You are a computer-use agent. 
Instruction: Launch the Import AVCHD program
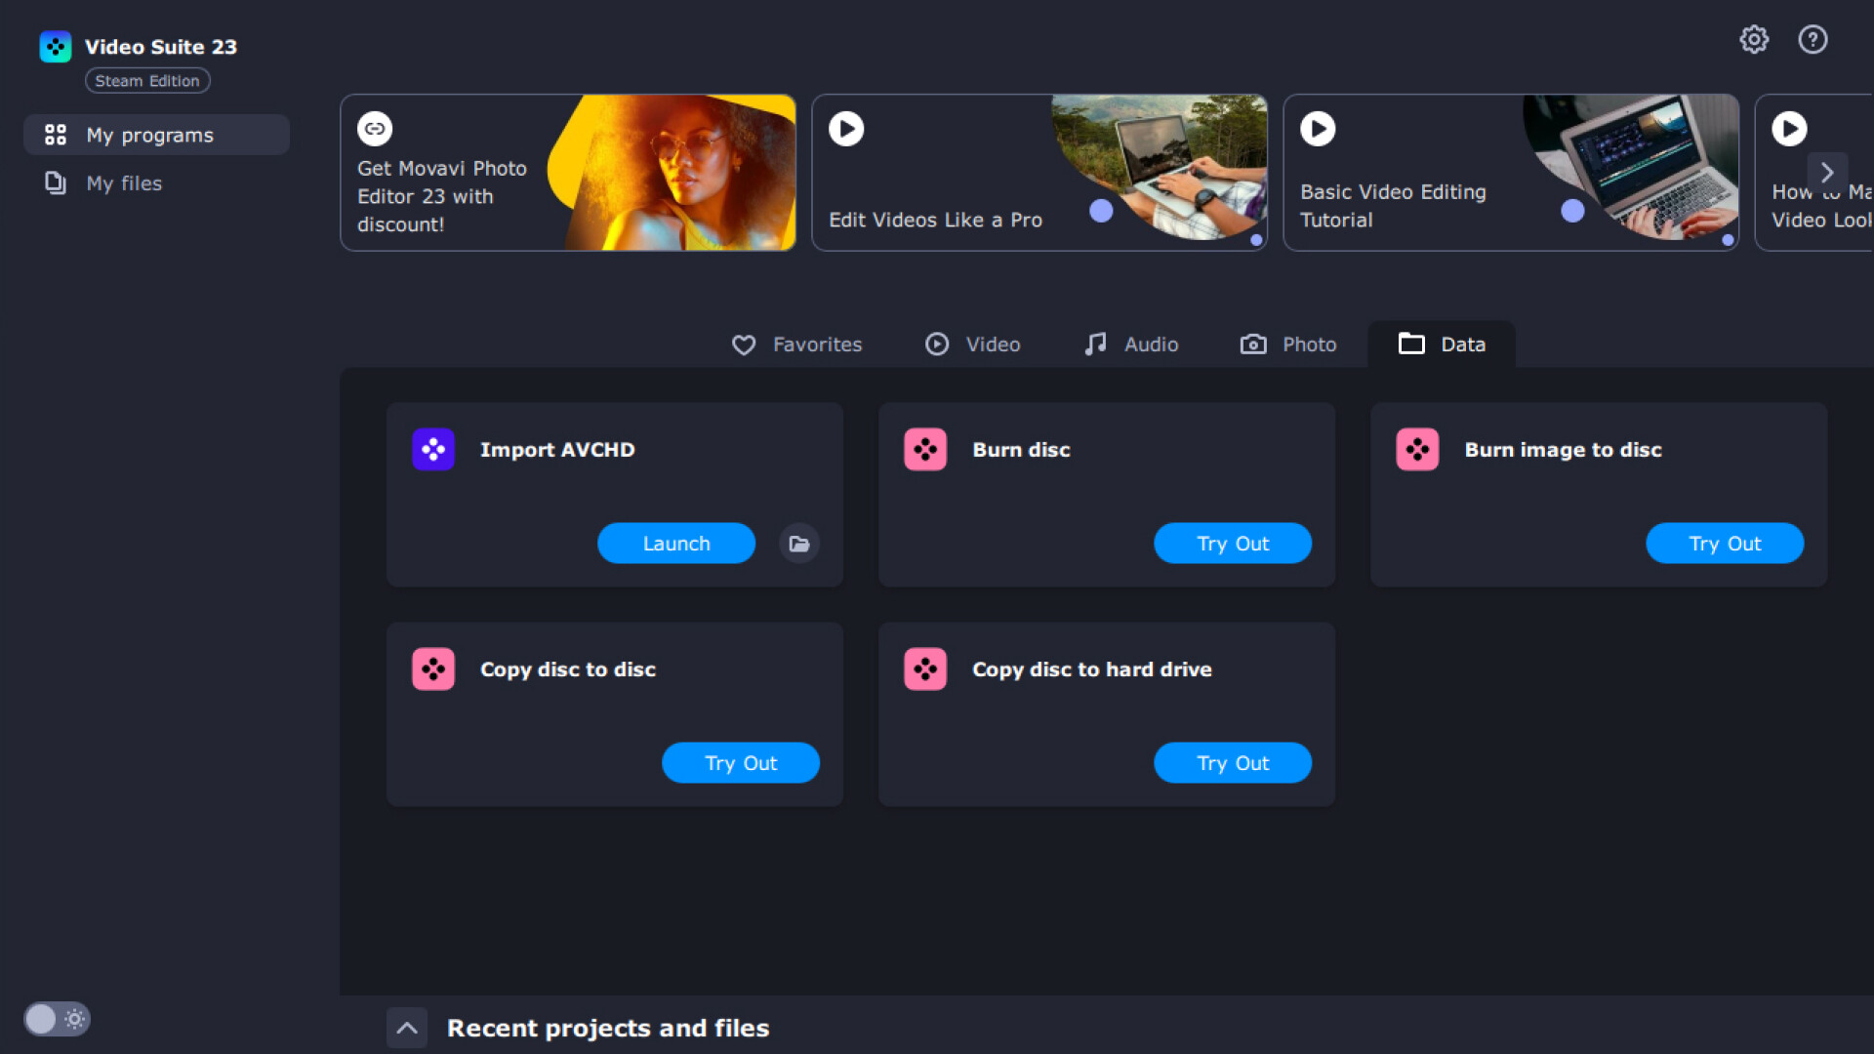(675, 542)
